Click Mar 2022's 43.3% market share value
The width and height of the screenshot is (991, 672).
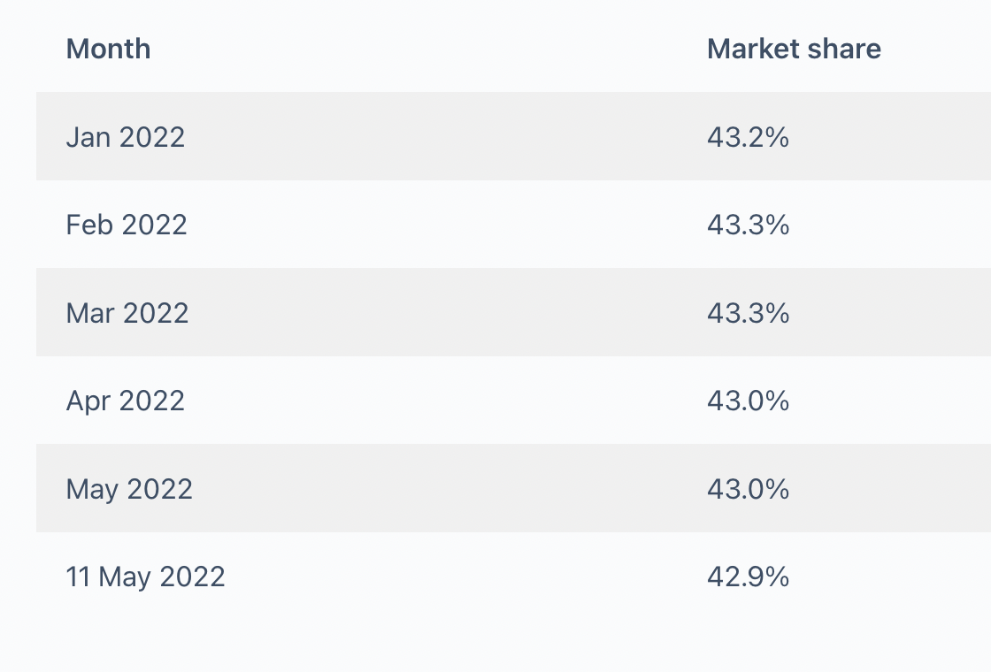(x=748, y=313)
